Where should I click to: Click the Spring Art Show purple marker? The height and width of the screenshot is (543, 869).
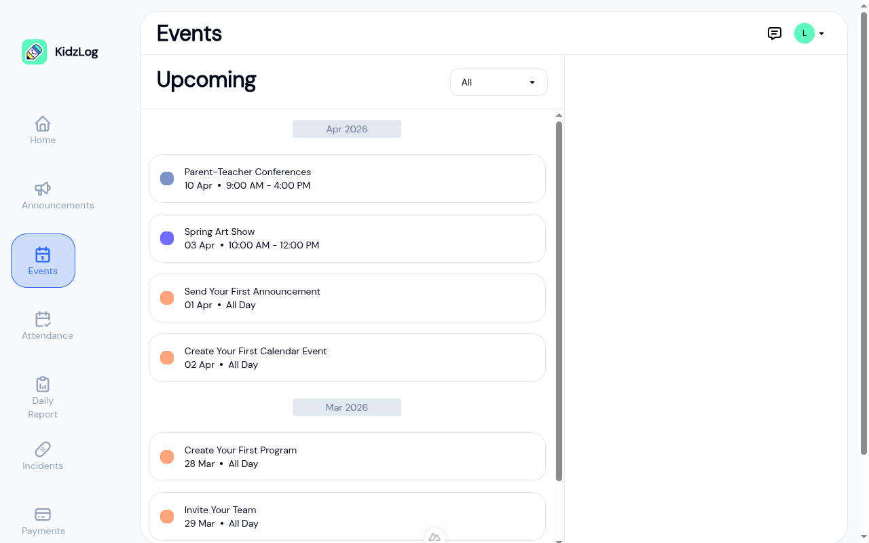pos(167,238)
